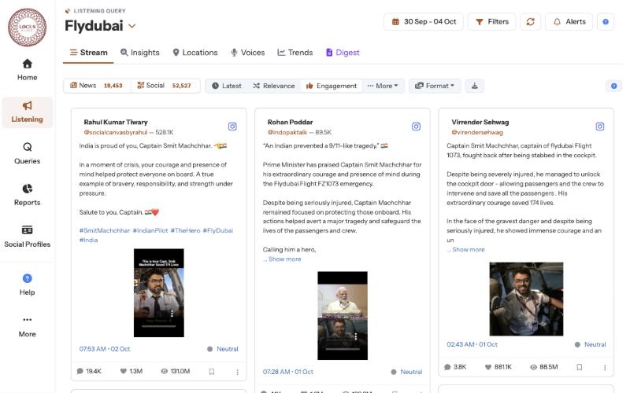Switch to the Digest tab
Image resolution: width=630 pixels, height=393 pixels.
(343, 53)
